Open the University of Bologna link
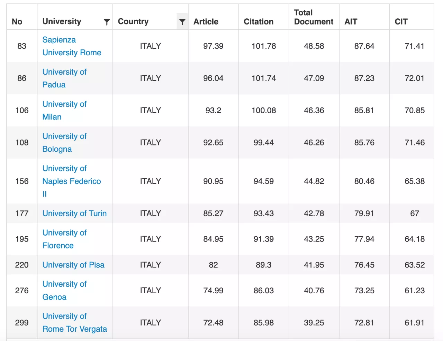The width and height of the screenshot is (443, 341). coord(64,142)
